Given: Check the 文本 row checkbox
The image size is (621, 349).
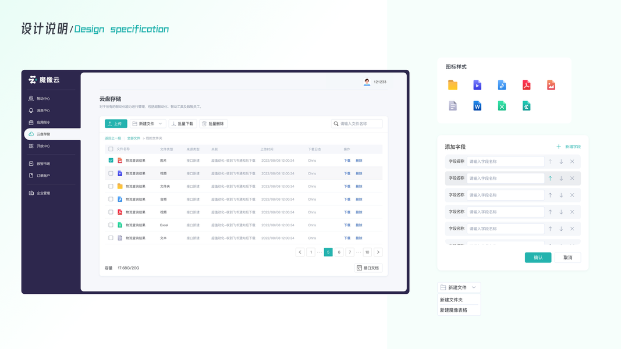Looking at the screenshot, I should pyautogui.click(x=111, y=238).
